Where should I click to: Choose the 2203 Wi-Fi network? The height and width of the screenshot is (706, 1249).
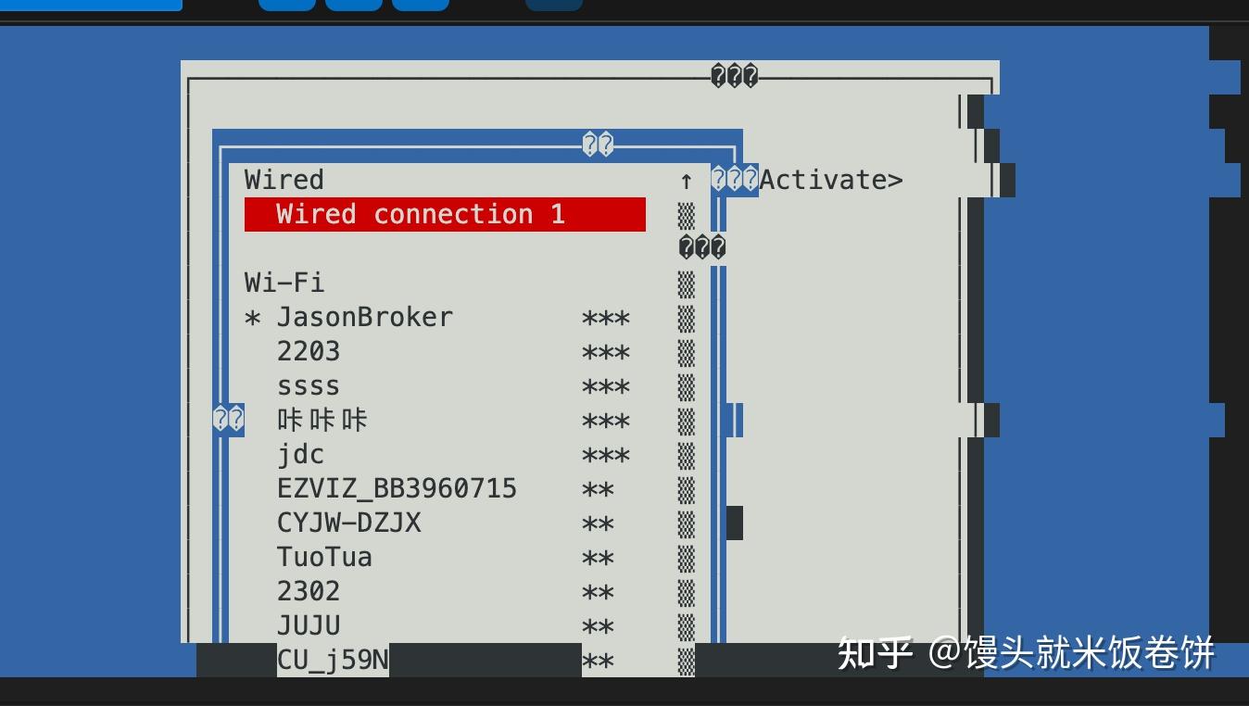click(x=445, y=351)
